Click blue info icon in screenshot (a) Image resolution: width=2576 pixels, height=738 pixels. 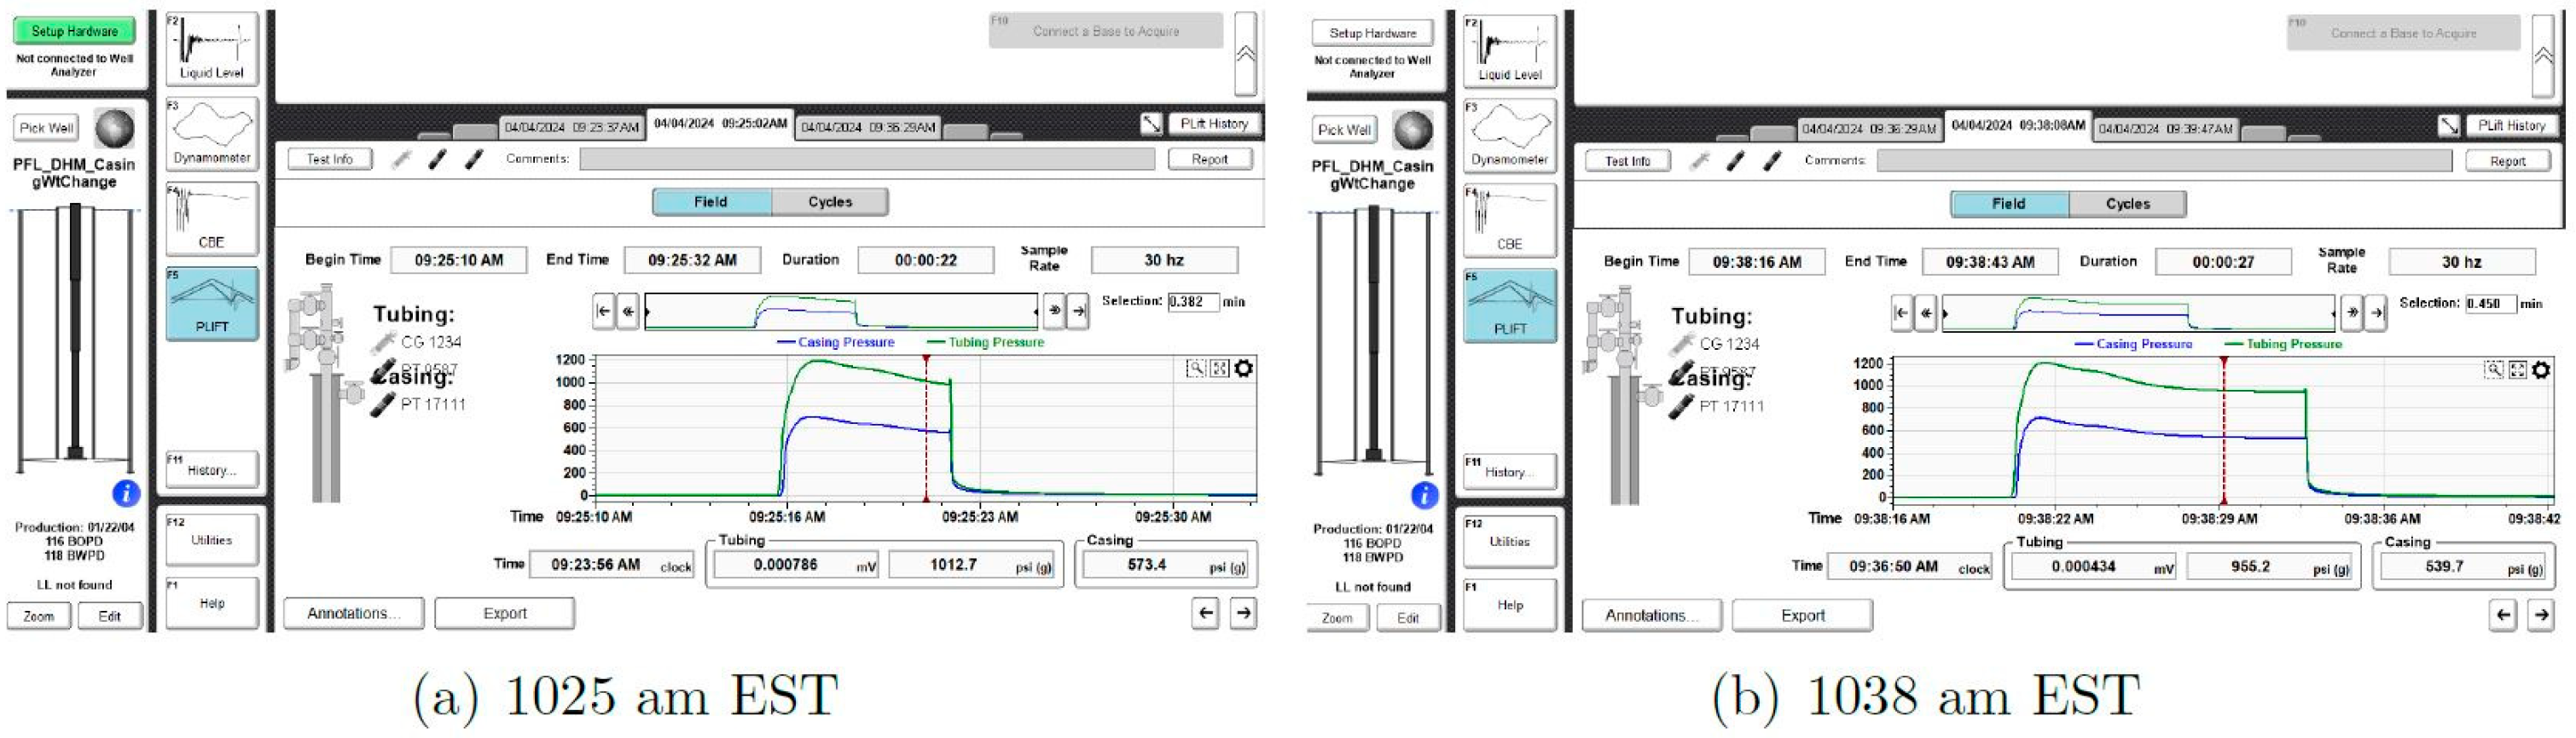(126, 492)
